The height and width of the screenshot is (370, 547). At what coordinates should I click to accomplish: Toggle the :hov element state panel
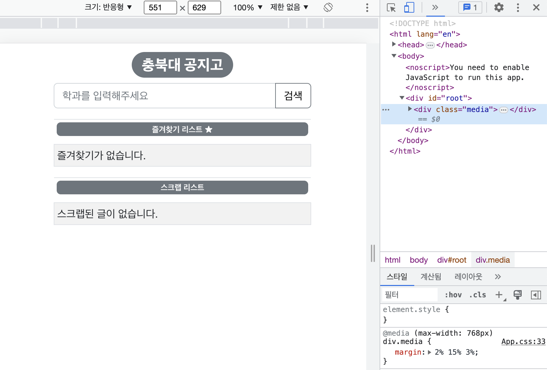pyautogui.click(x=453, y=295)
